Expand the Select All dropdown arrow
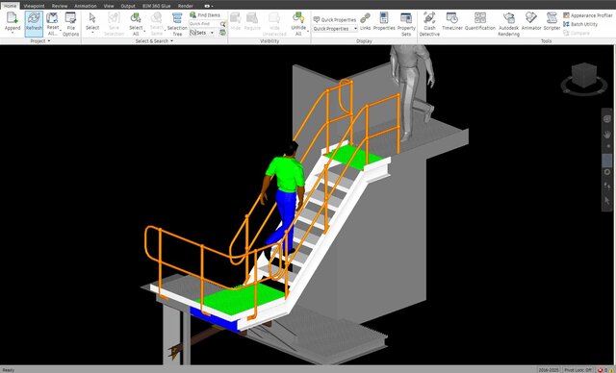Screen dimensions: 616x373 144,31
